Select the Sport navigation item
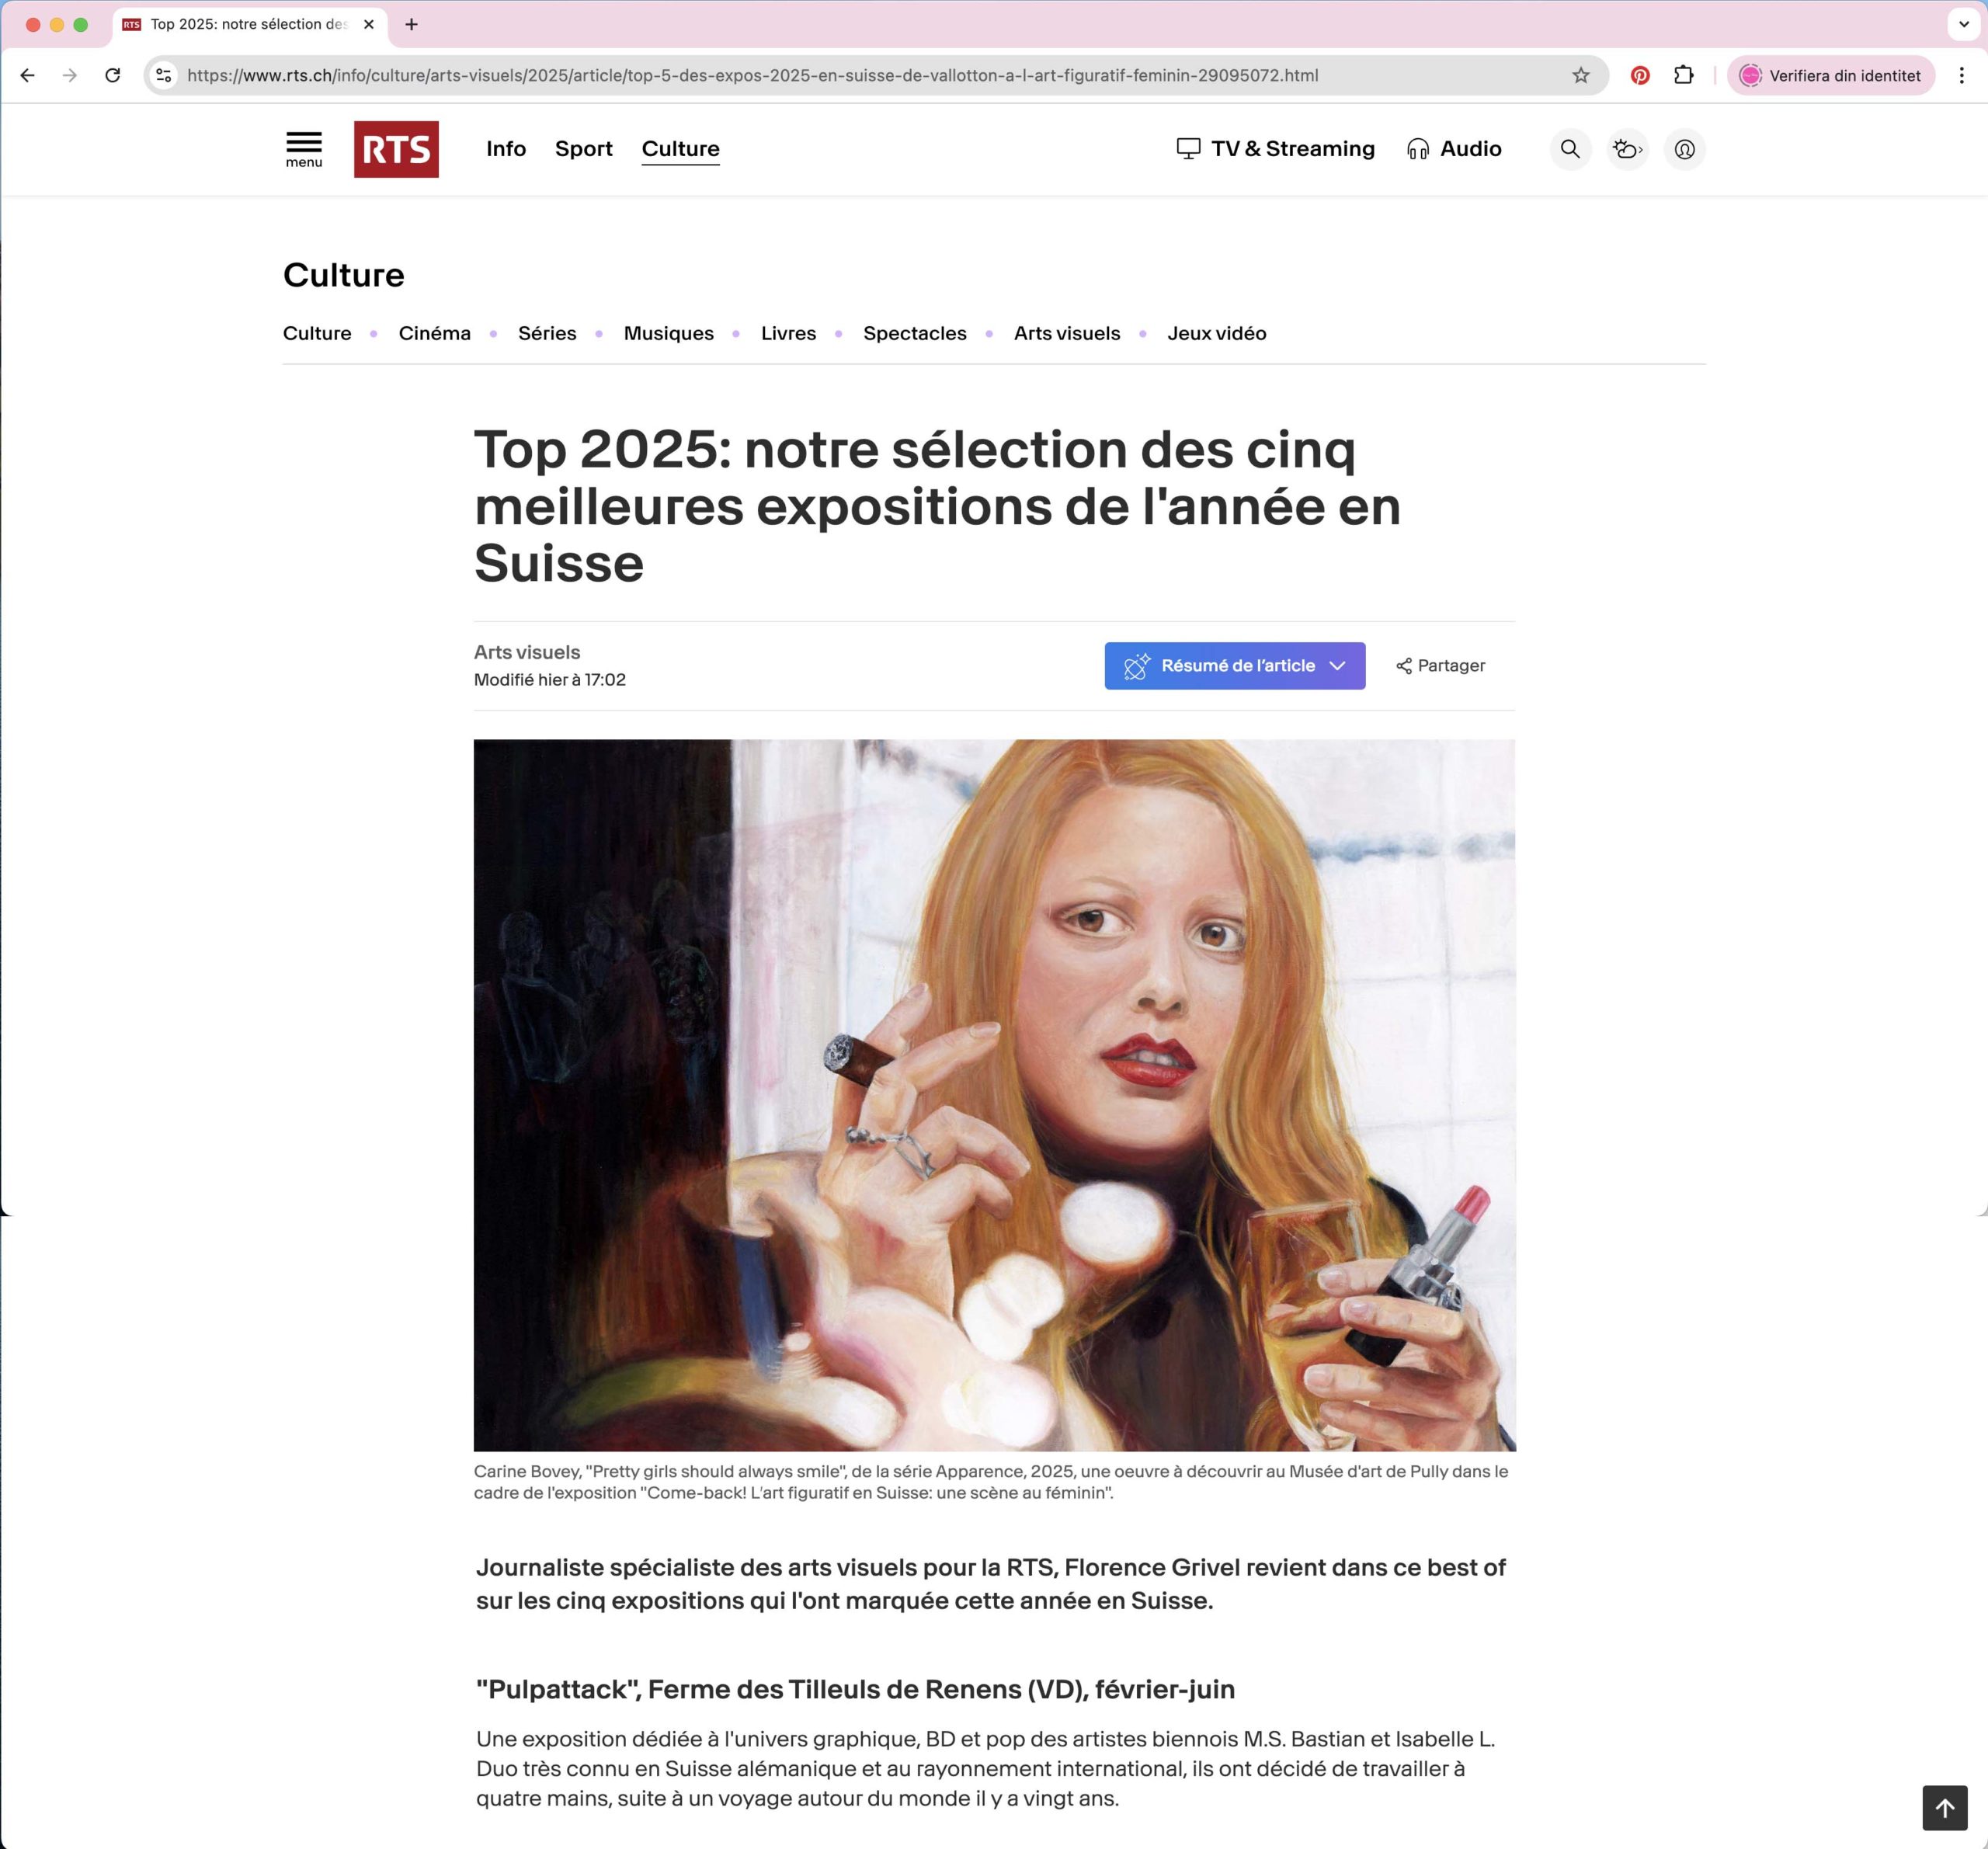Viewport: 1988px width, 1849px height. (584, 149)
